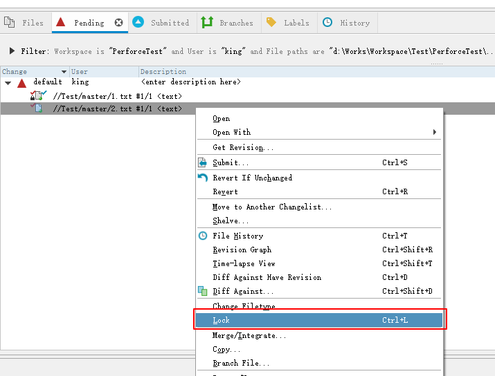Click the History clock icon
Viewport: 495px width, 376px height.
point(327,23)
